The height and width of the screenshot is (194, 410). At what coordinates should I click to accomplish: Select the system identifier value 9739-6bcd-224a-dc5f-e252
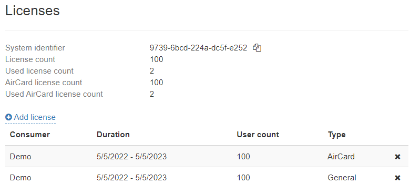pyautogui.click(x=199, y=48)
